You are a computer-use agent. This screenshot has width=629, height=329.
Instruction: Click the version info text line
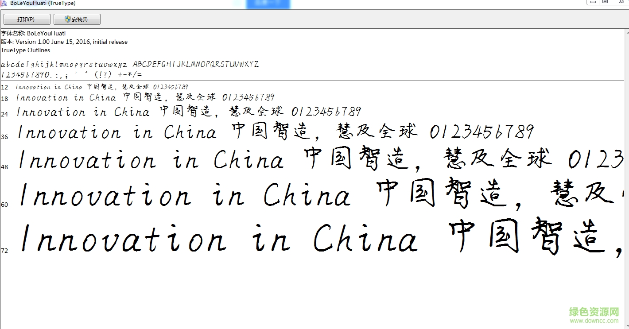tap(64, 42)
